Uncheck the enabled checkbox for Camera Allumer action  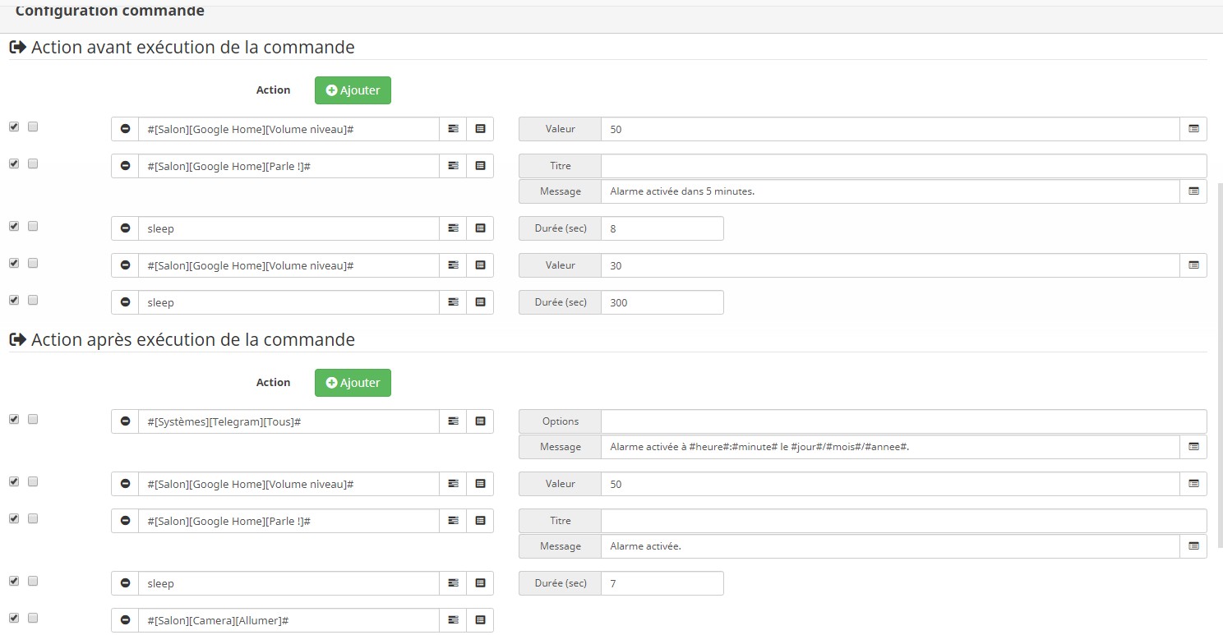pos(14,618)
